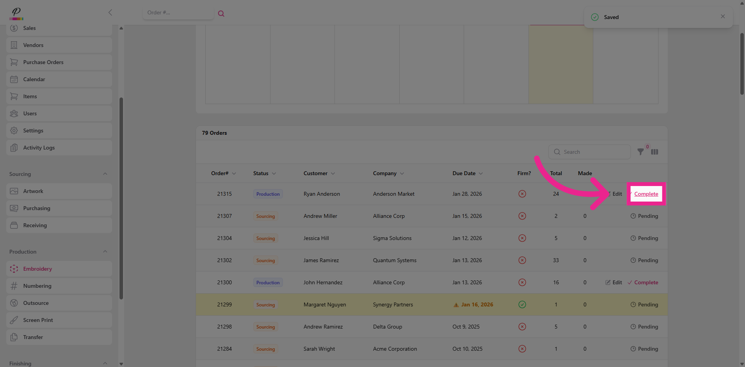745x367 pixels.
Task: Open the column chooser icon
Action: (655, 152)
